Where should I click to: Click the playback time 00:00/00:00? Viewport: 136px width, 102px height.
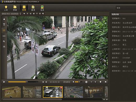tap(55, 82)
